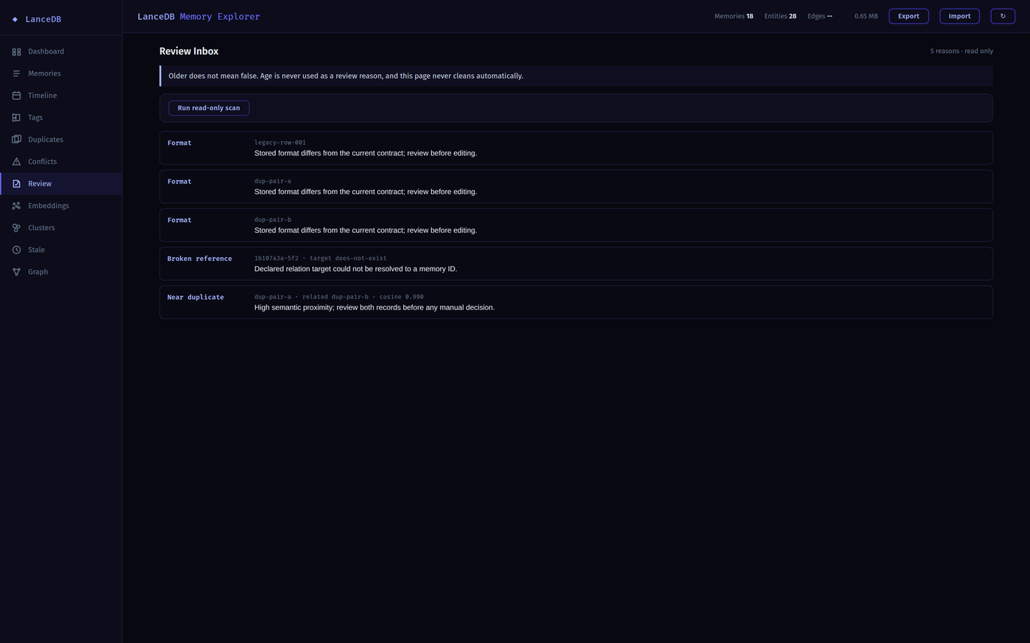Open the Timeline menu item
This screenshot has height=643, width=1030.
[x=61, y=96]
